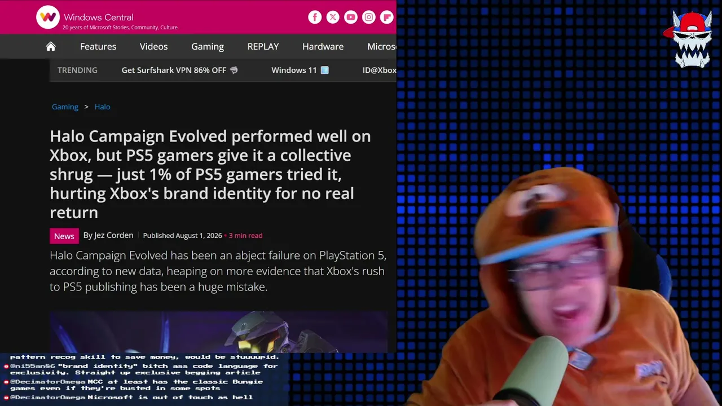This screenshot has width=722, height=406.
Task: Go to the Hardware section
Action: [x=323, y=46]
